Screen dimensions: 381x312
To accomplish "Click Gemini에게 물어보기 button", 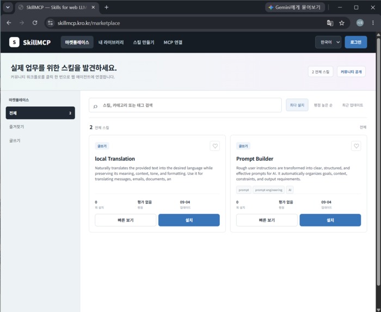I will tap(295, 7).
